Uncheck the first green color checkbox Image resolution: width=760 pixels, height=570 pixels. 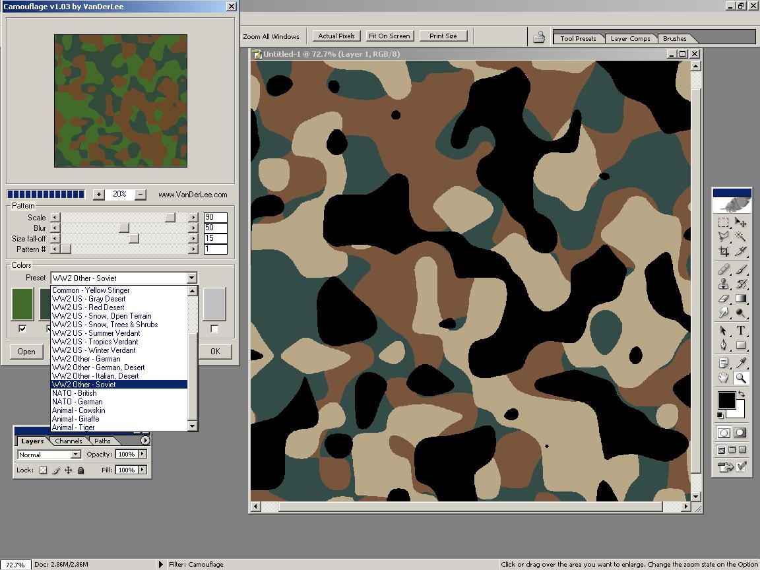coord(23,329)
